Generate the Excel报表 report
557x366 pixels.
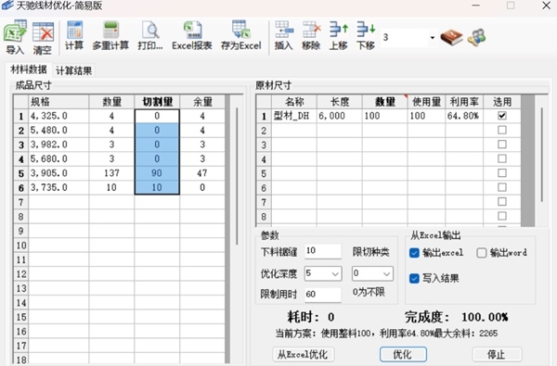click(192, 35)
